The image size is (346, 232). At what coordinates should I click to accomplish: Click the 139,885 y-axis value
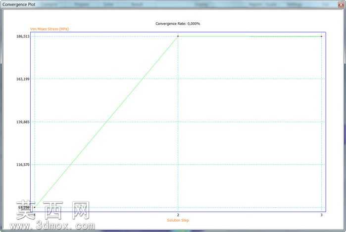click(x=23, y=122)
